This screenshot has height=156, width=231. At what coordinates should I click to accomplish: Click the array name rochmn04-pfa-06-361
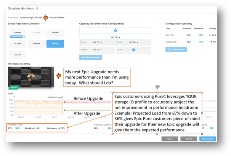coord(31,18)
